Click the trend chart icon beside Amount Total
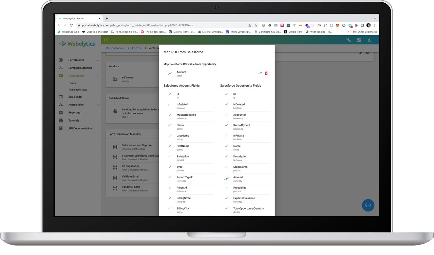Screen dimensions: 434x255 point(169,74)
